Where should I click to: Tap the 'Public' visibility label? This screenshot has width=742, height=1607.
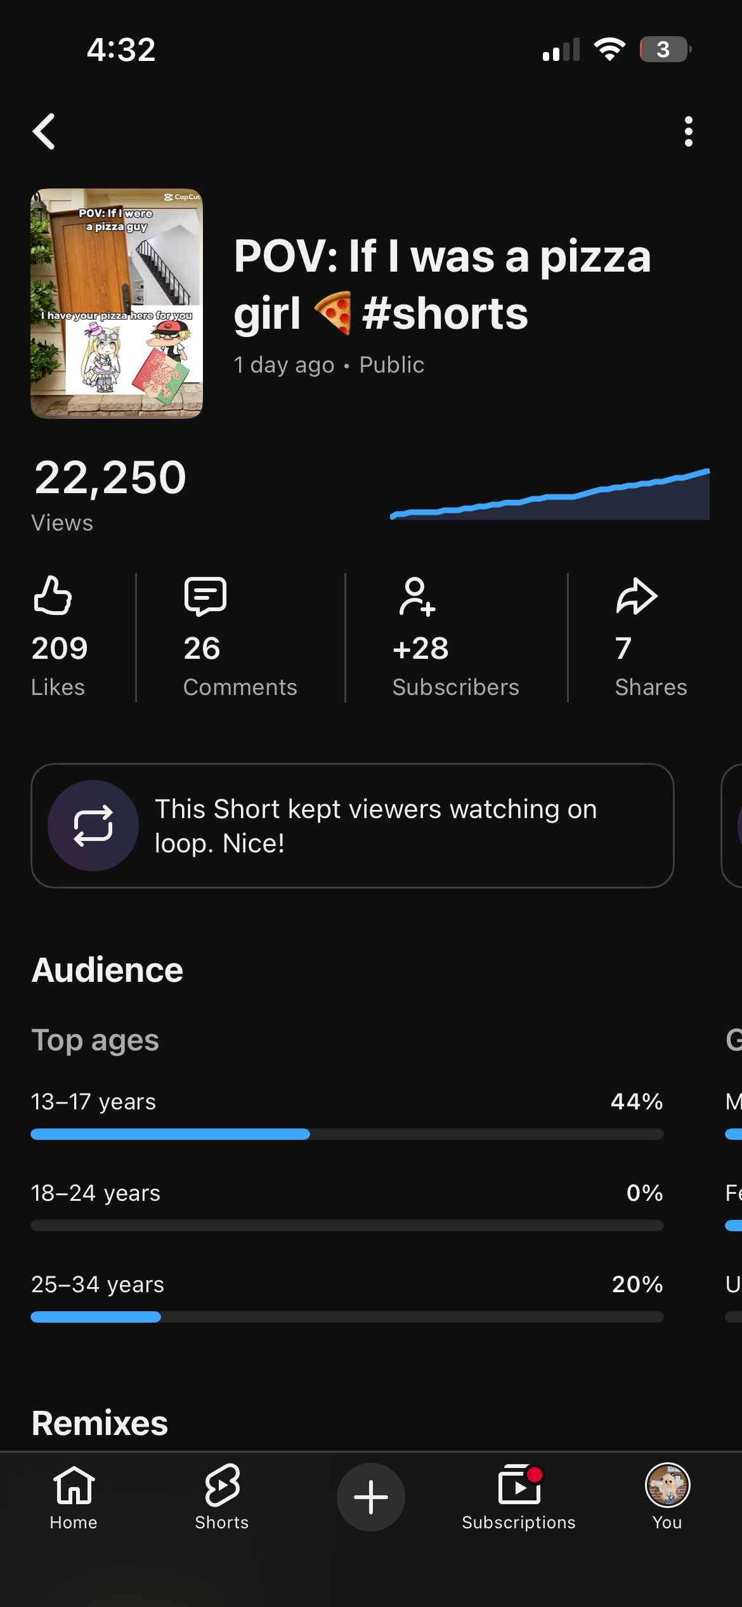coord(392,365)
